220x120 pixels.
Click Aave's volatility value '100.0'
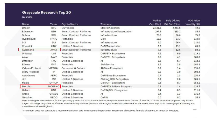point(197,57)
